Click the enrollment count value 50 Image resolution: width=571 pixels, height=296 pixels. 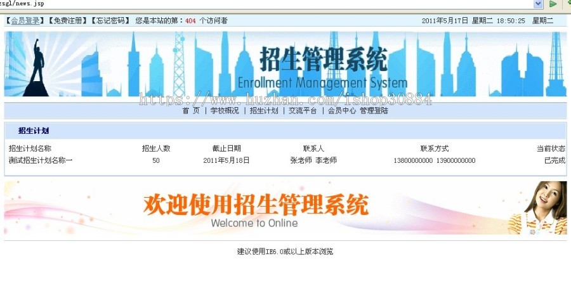coord(156,160)
